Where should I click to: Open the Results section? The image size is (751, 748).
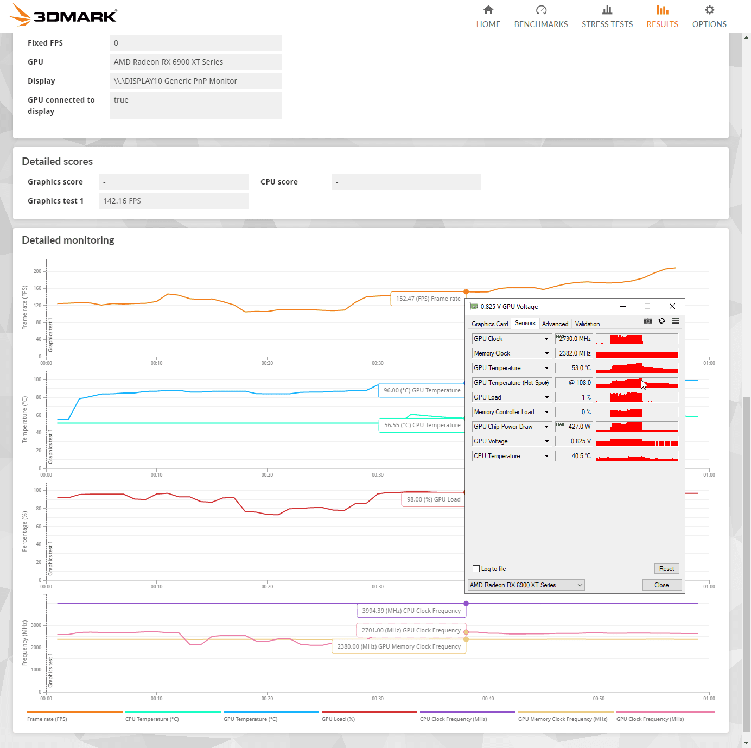click(662, 16)
